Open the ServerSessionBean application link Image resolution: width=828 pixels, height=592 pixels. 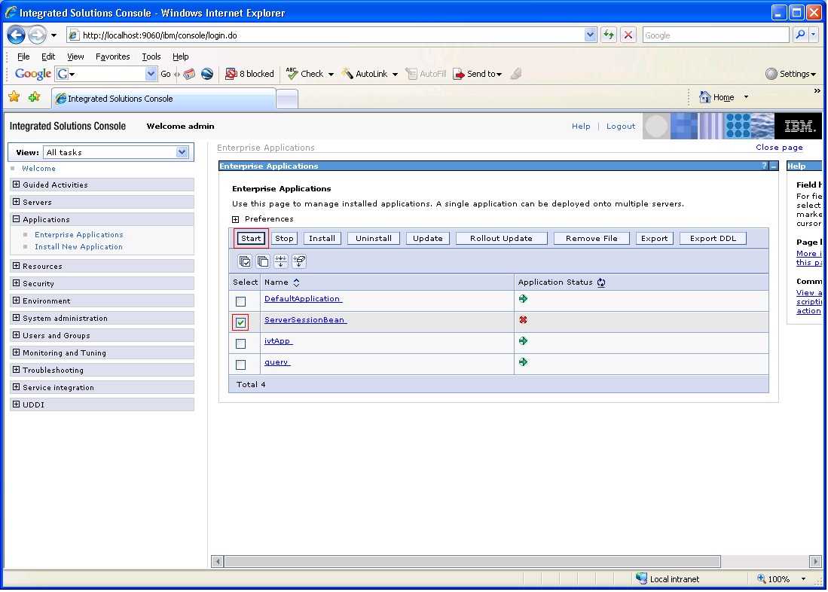tap(304, 320)
